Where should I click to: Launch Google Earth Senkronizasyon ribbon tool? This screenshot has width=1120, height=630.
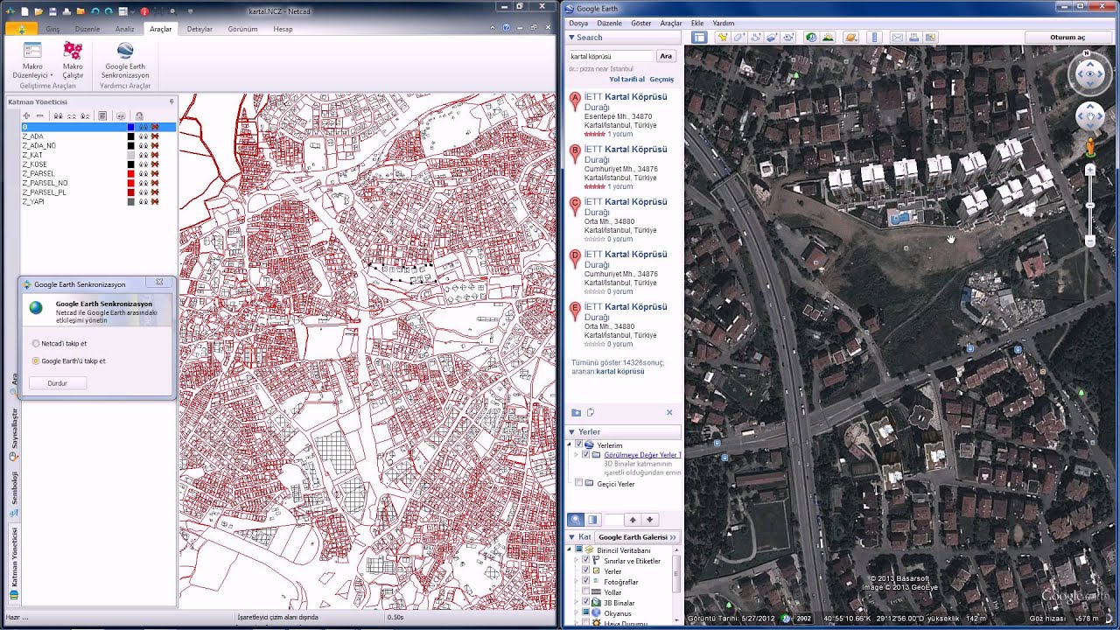(x=125, y=59)
